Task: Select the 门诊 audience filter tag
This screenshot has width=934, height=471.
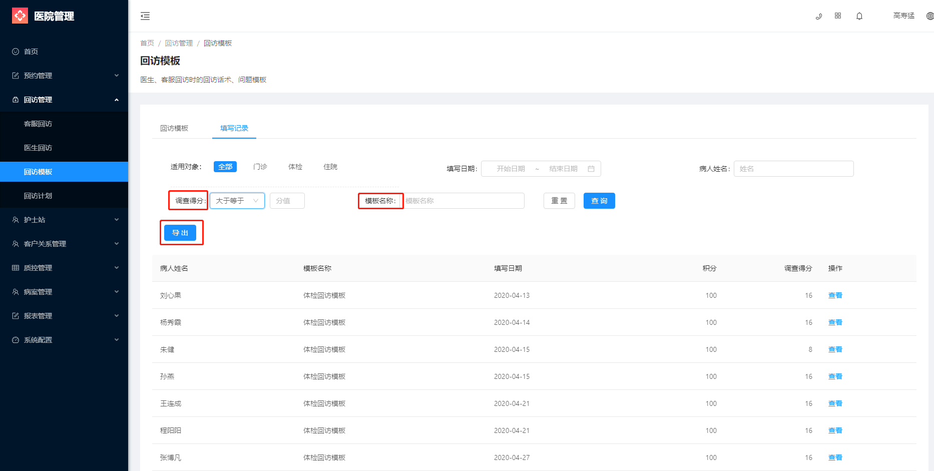Action: (x=260, y=167)
